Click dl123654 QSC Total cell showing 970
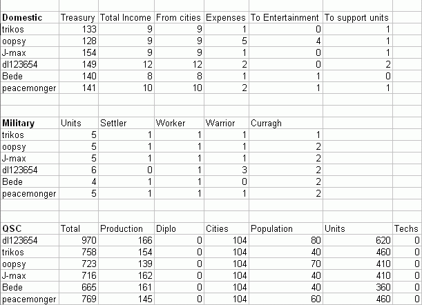The height and width of the screenshot is (305, 422). click(x=79, y=240)
